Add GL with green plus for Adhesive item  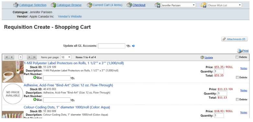(35, 99)
